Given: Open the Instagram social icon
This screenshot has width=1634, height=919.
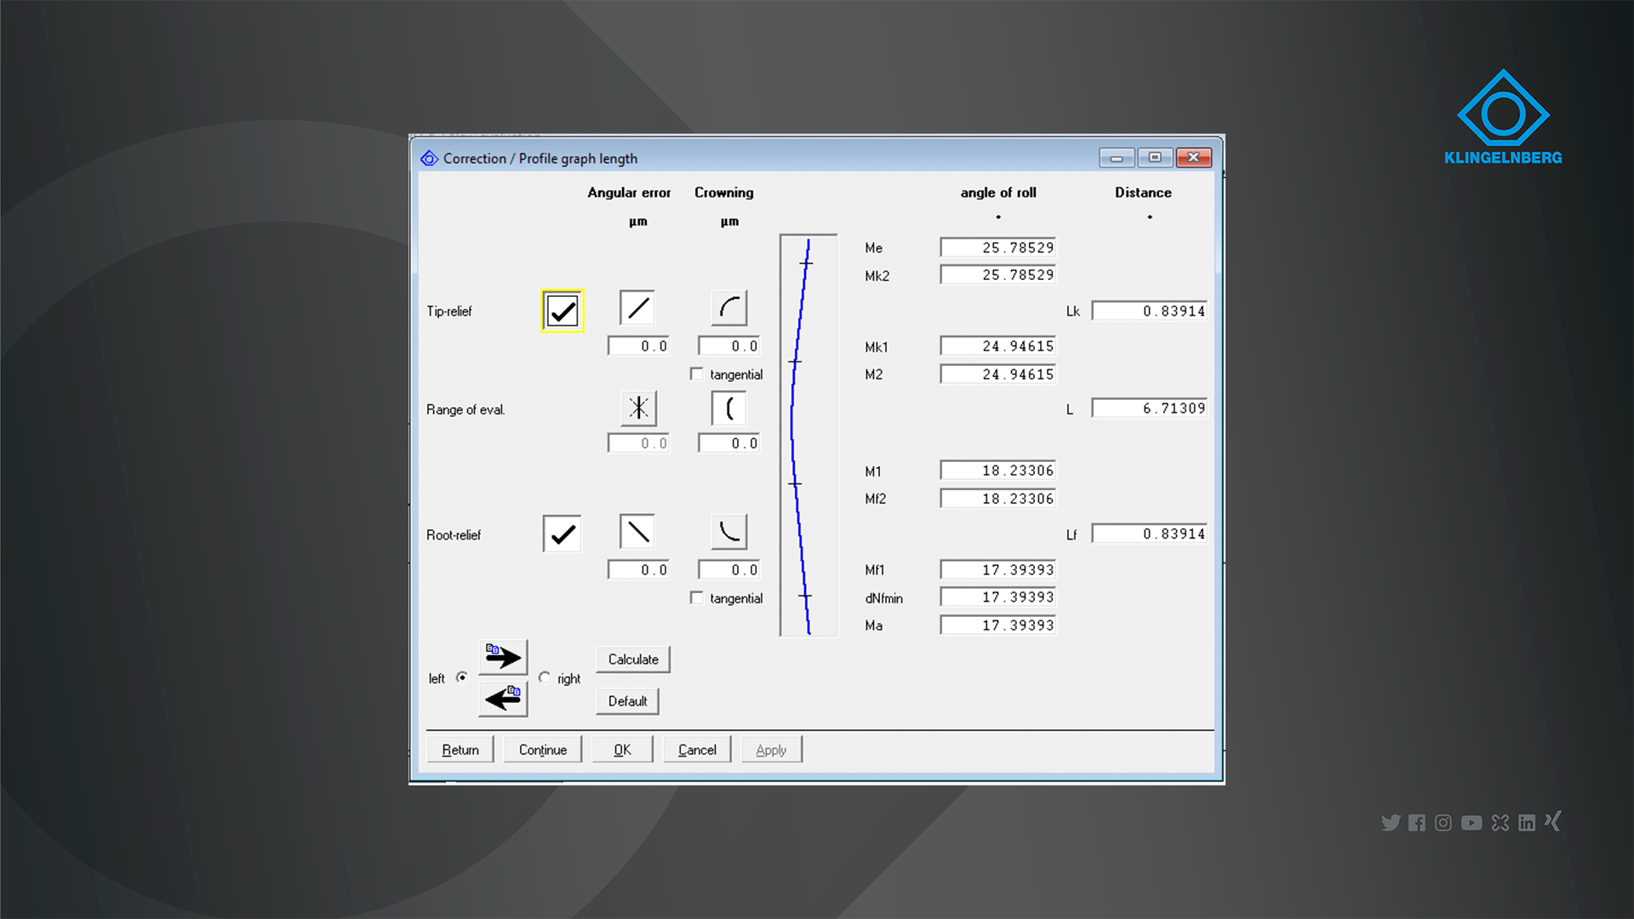Looking at the screenshot, I should [x=1443, y=823].
